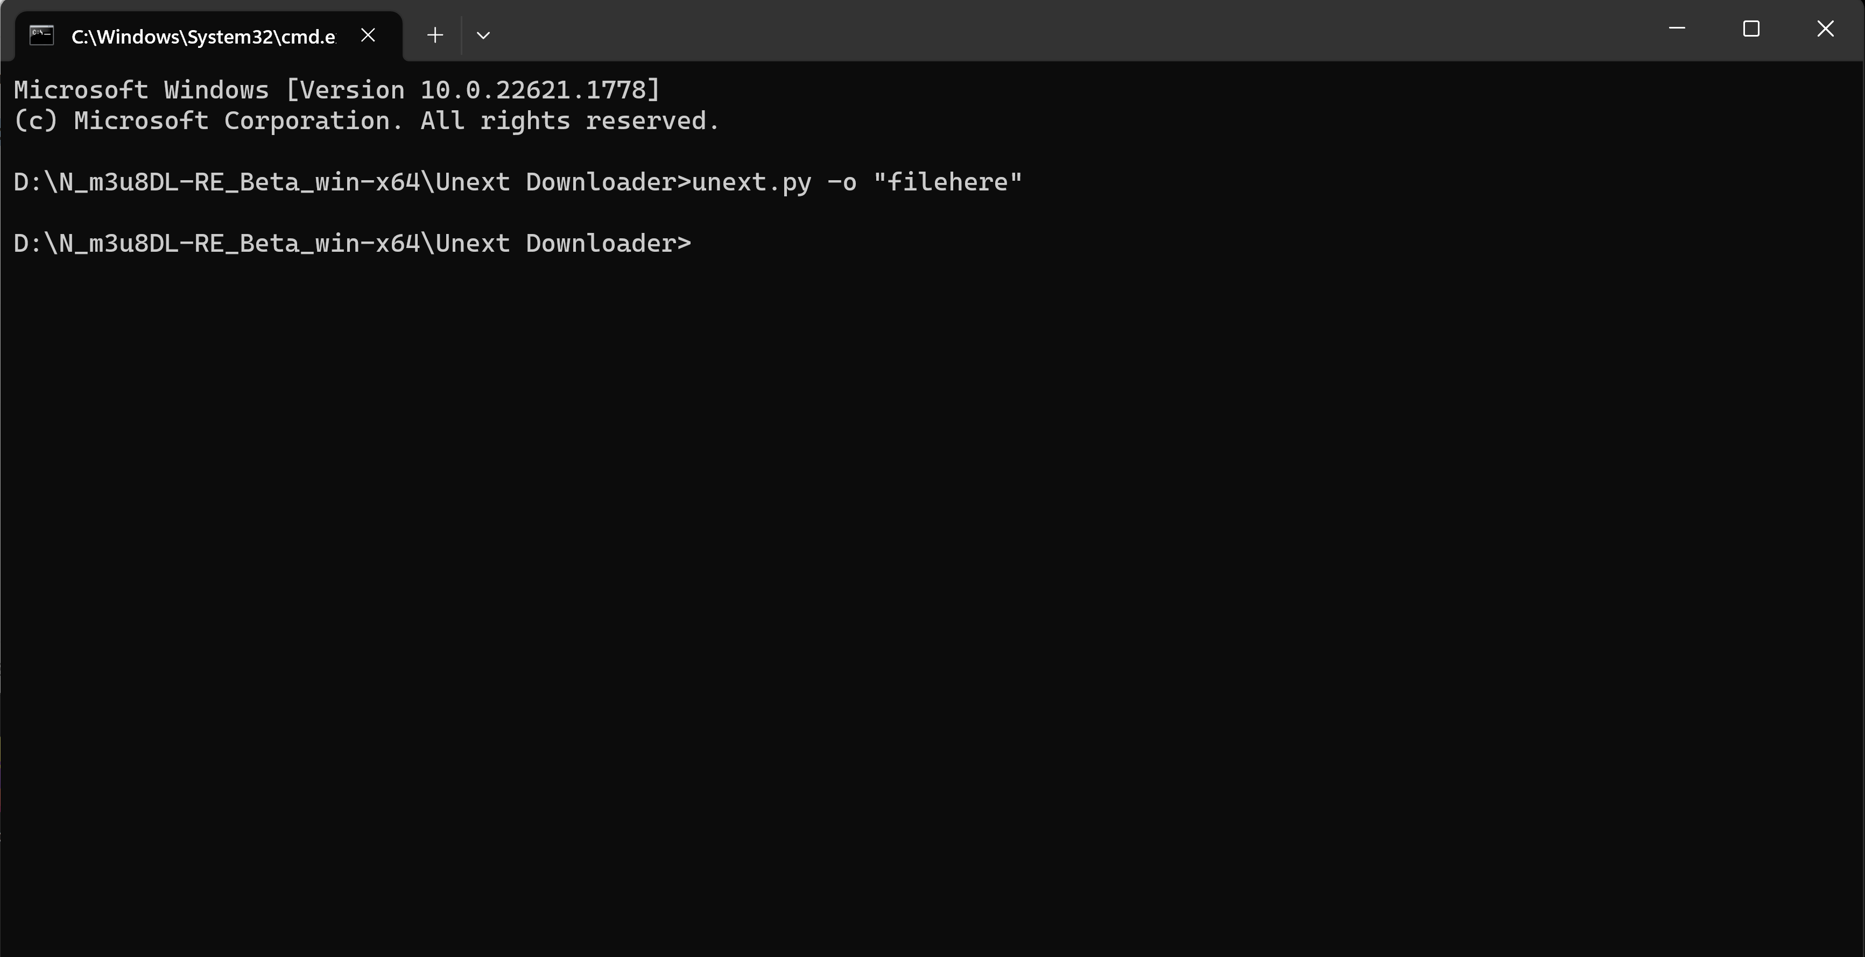
Task: Close the cmd.exe terminal tab
Action: pyautogui.click(x=368, y=36)
